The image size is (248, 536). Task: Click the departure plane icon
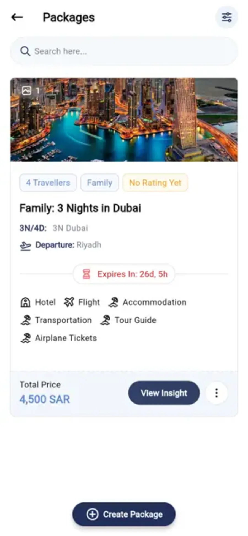pyautogui.click(x=25, y=245)
